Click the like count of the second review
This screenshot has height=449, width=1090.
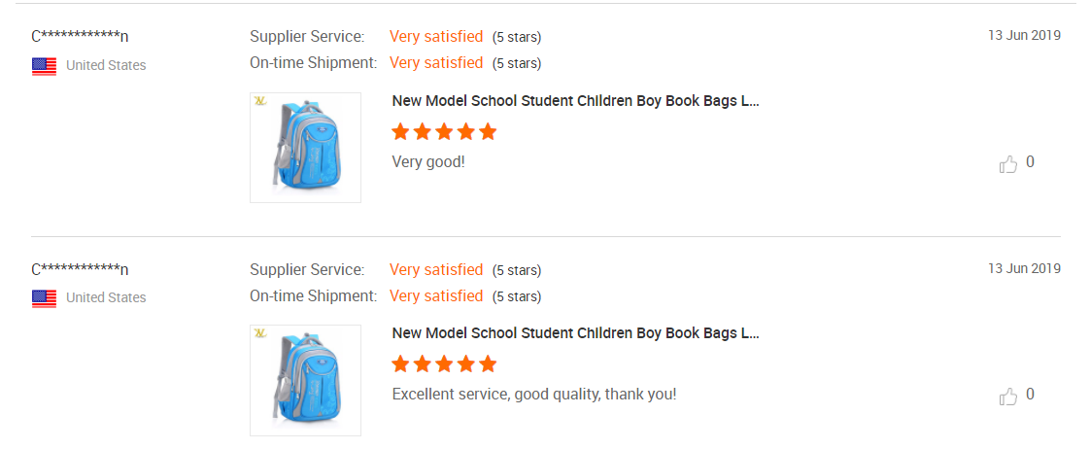tap(1030, 395)
